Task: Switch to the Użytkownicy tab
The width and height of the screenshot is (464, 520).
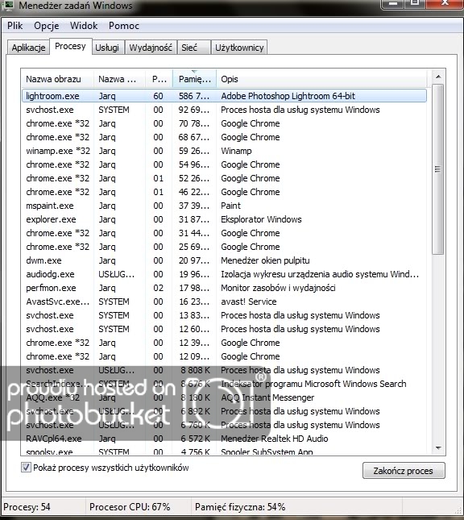Action: pyautogui.click(x=239, y=48)
